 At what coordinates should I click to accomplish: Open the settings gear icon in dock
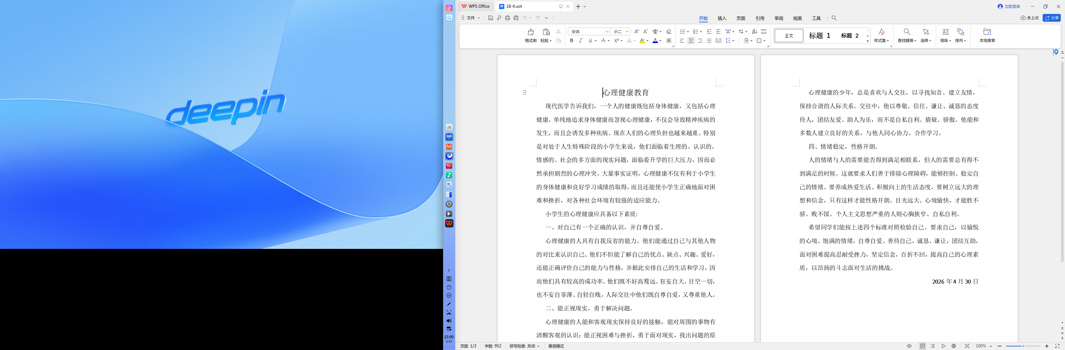[x=449, y=204]
